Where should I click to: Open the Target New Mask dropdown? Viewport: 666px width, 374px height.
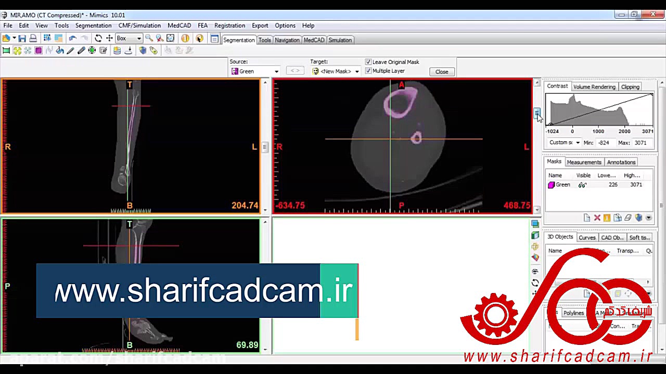(x=357, y=72)
